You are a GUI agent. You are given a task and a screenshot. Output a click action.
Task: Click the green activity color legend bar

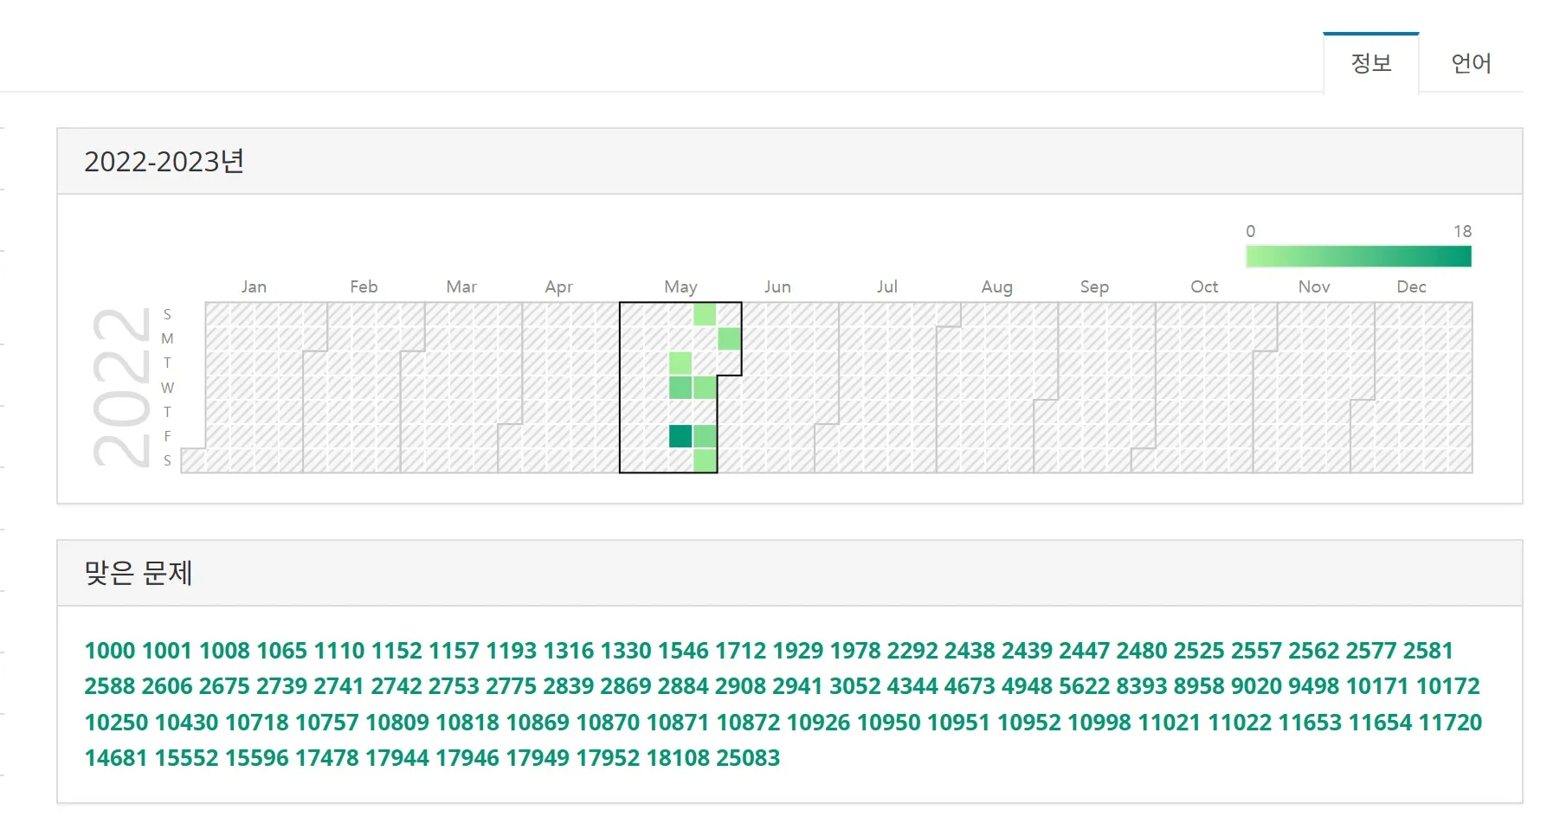tap(1357, 256)
